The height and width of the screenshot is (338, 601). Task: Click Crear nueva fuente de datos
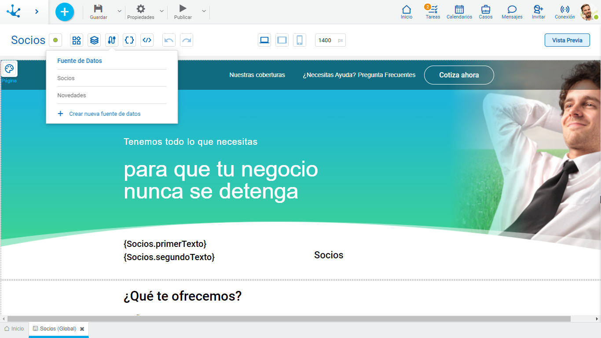[105, 114]
